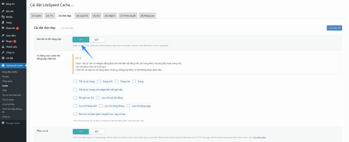This screenshot has width=349, height=142.
Task: Enable Lưu trữ hàng năm checkbox
Action: 75,106
